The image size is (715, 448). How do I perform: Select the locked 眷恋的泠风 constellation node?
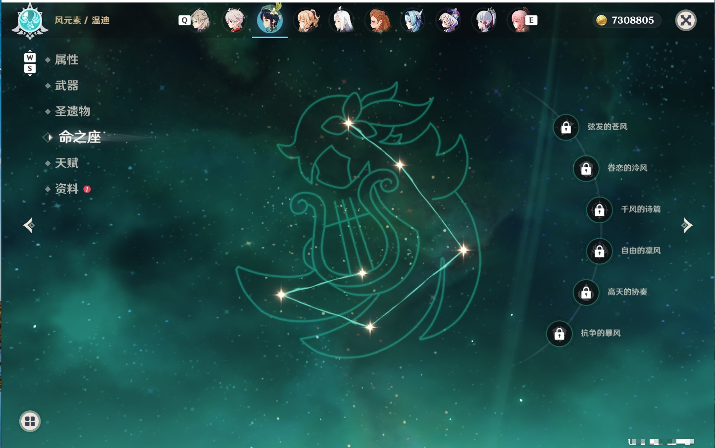coord(586,169)
